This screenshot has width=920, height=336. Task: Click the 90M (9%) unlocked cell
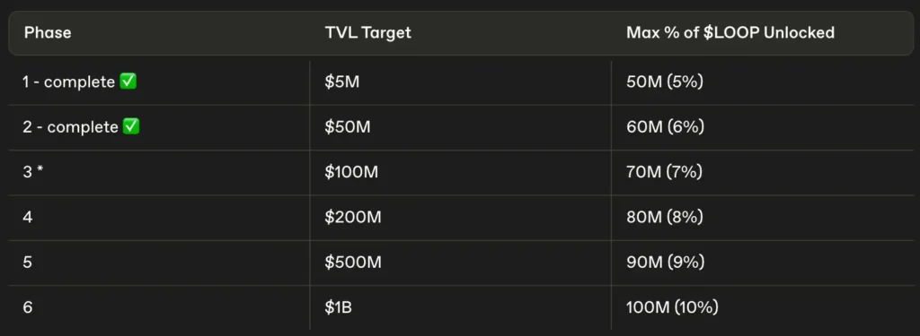(x=762, y=263)
